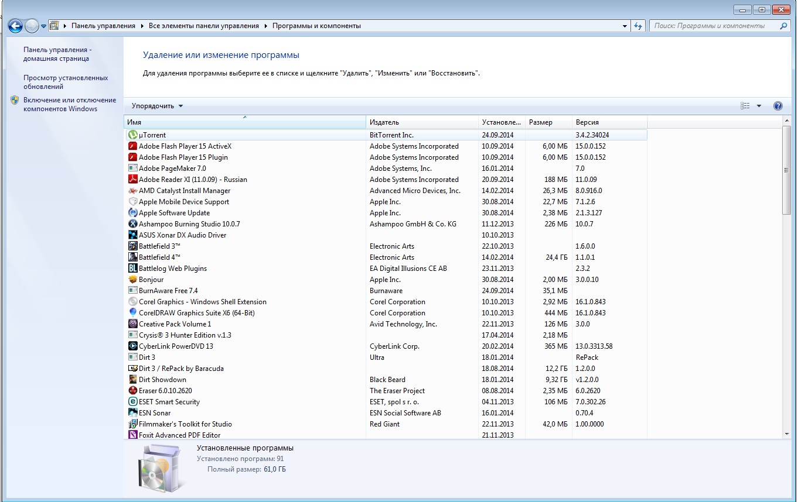Click the Creative Pack Volume 1 icon
Image resolution: width=798 pixels, height=502 pixels.
[133, 324]
